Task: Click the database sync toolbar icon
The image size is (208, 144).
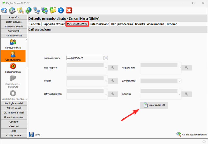Action: (x=45, y=10)
